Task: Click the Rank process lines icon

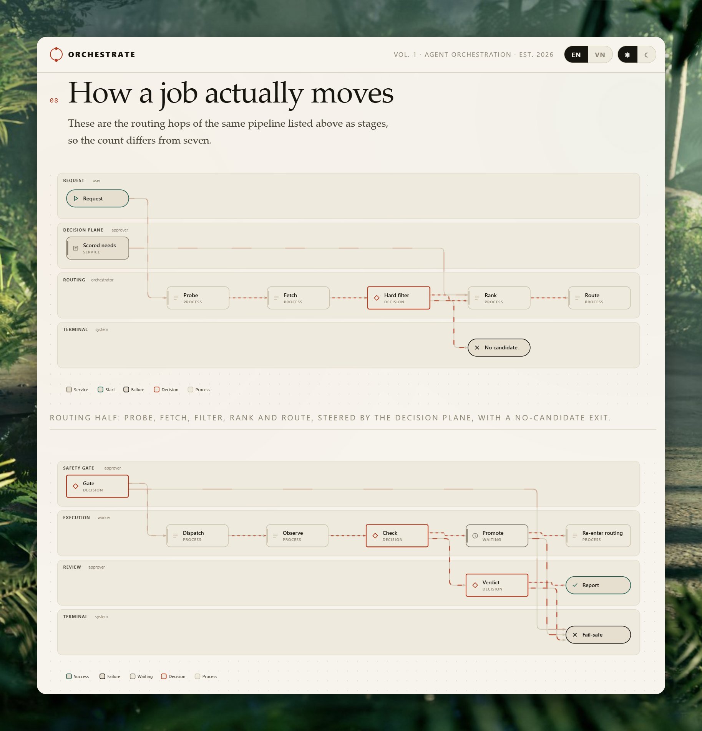Action: [x=477, y=298]
